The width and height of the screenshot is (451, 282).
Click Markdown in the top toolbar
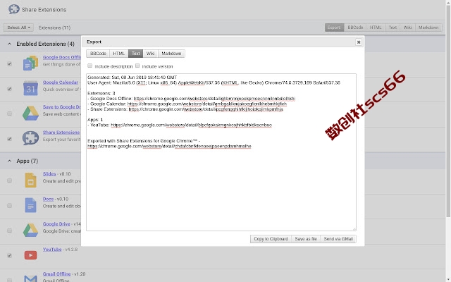(x=428, y=27)
